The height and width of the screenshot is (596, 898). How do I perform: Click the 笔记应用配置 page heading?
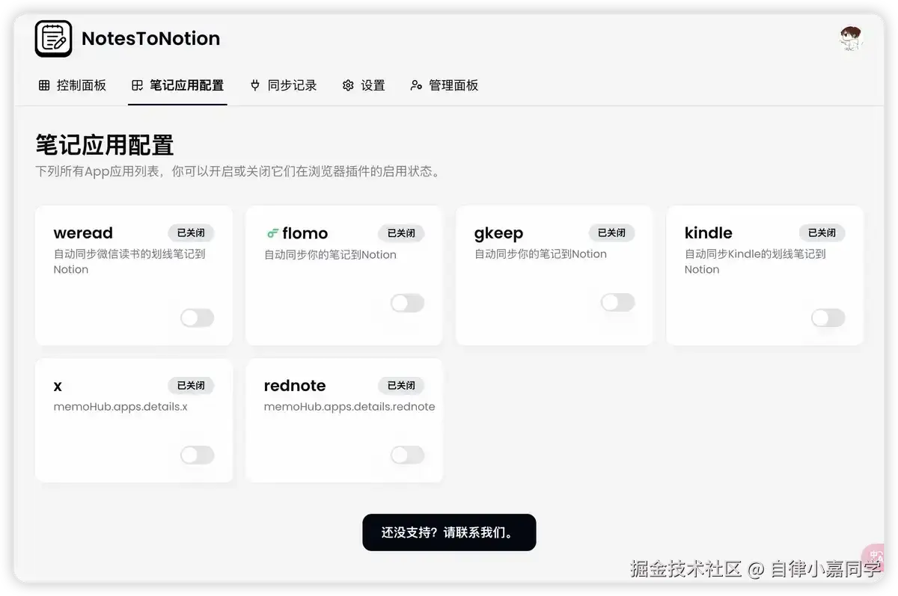click(105, 144)
